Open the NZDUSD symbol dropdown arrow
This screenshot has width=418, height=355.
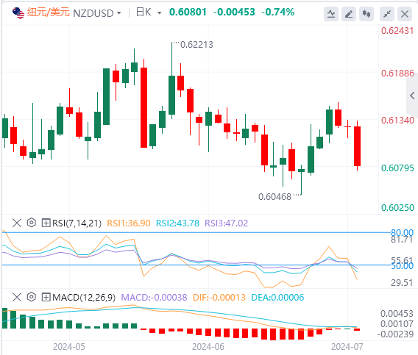(x=119, y=12)
